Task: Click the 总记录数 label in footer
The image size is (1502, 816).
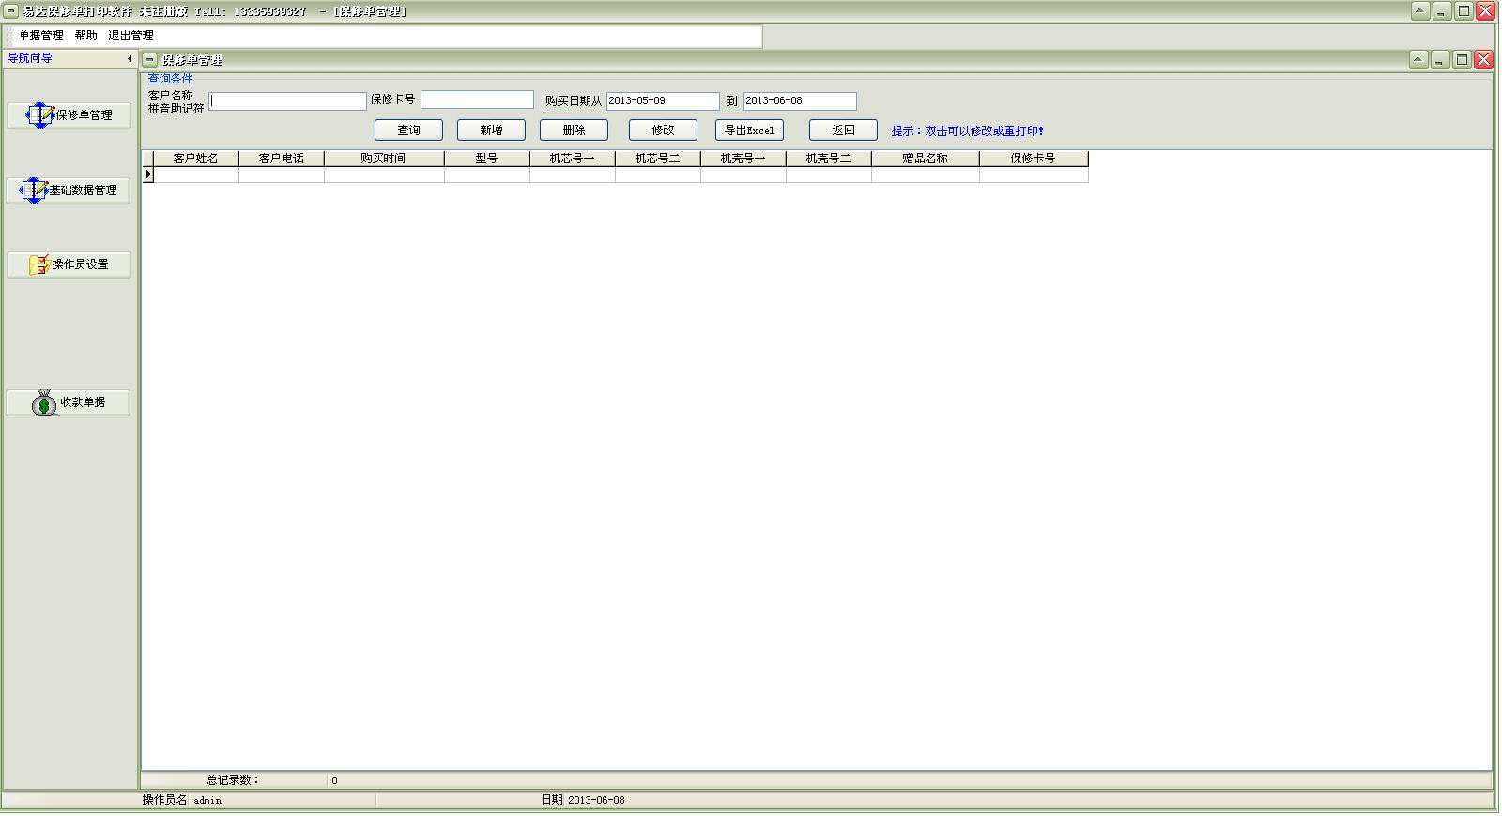Action: click(233, 780)
